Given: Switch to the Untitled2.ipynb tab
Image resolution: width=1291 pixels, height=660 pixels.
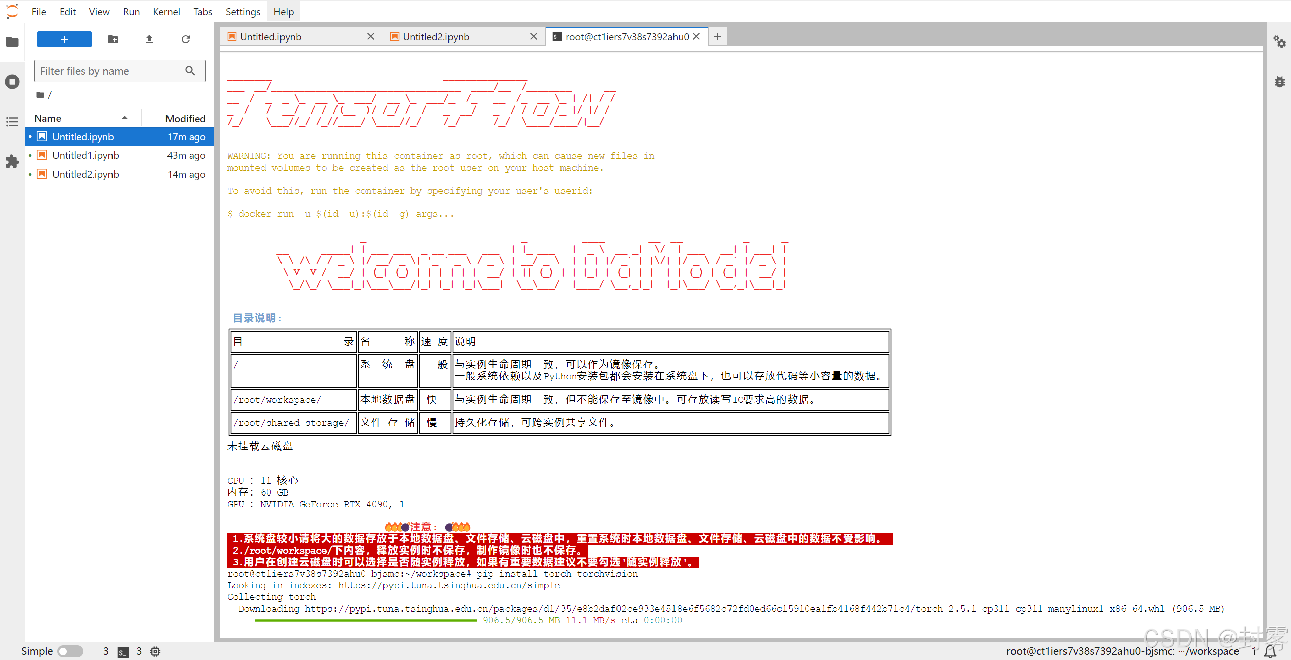Looking at the screenshot, I should (x=436, y=37).
